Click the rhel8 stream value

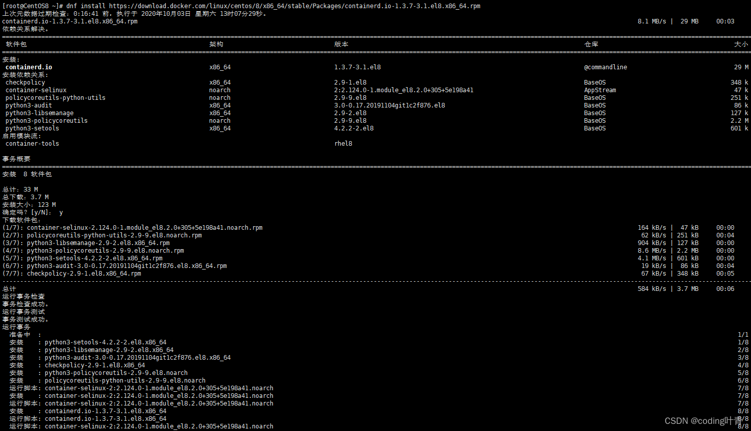click(343, 144)
